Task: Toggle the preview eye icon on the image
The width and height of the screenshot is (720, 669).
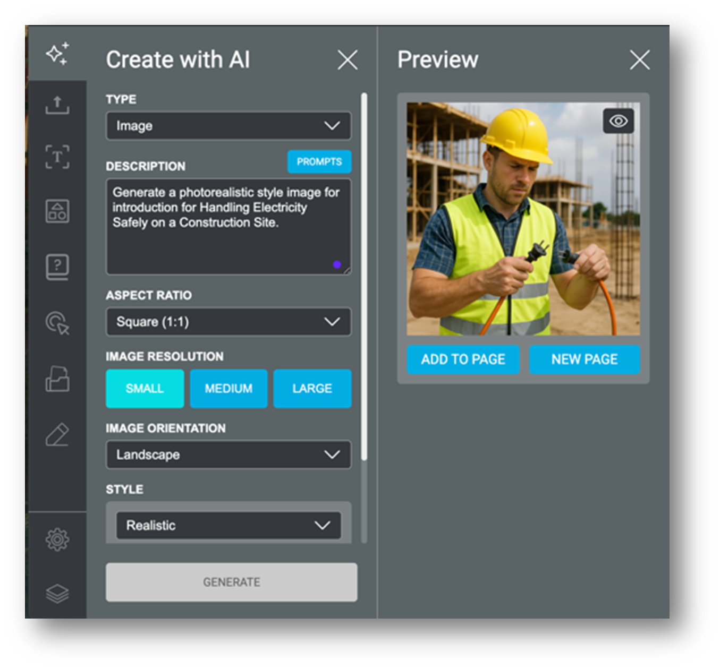Action: point(619,121)
